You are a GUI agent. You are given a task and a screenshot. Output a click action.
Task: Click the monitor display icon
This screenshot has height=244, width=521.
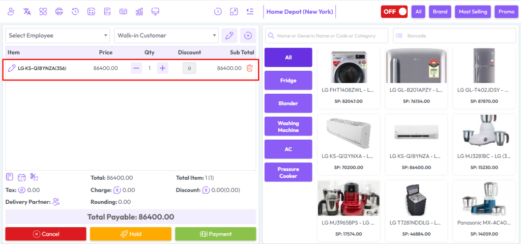(x=155, y=12)
